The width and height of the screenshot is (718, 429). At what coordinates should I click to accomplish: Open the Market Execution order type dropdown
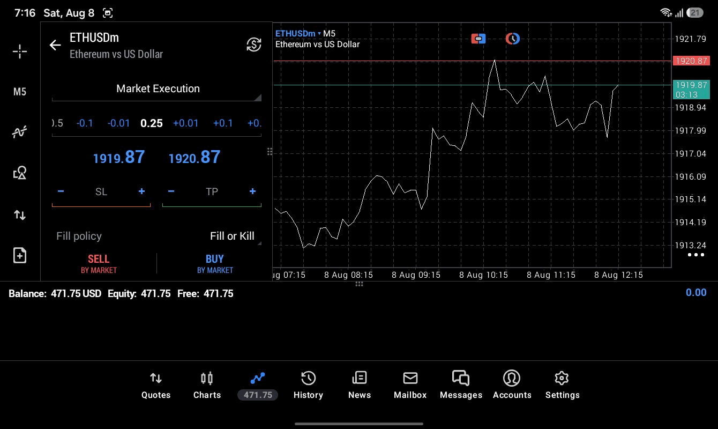(157, 89)
